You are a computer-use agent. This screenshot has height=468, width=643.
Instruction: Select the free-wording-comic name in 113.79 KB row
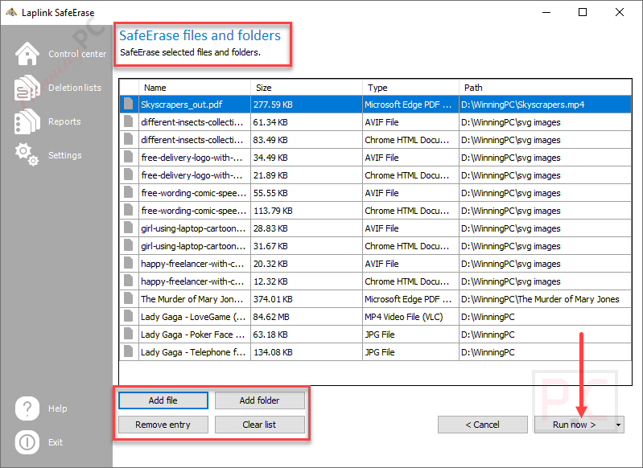click(x=194, y=211)
